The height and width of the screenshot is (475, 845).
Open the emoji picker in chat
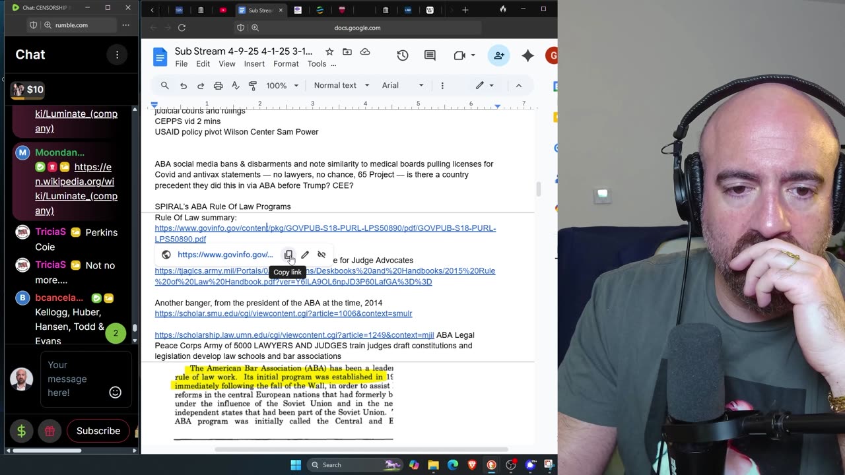coord(116,393)
